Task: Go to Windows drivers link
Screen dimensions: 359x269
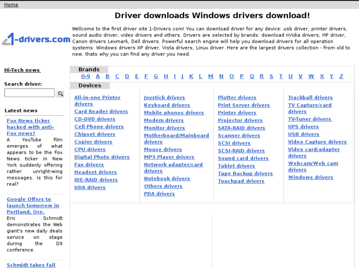Action: [311, 177]
